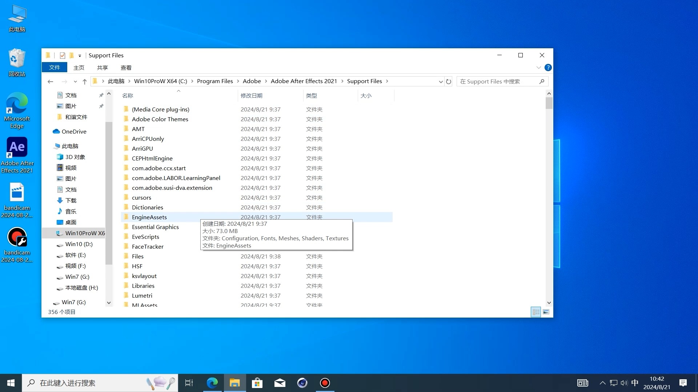Open the Explorer help question-mark icon

(548, 68)
